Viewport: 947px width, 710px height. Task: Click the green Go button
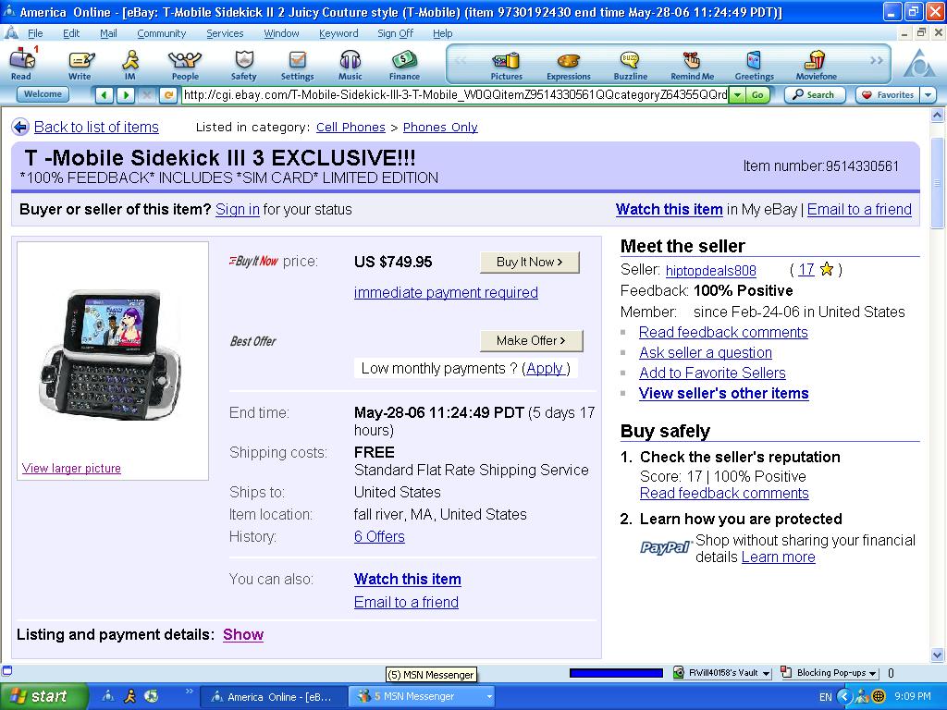(x=758, y=95)
